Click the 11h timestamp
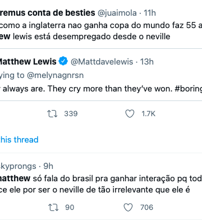The height and width of the screenshot is (220, 202). 150,13
